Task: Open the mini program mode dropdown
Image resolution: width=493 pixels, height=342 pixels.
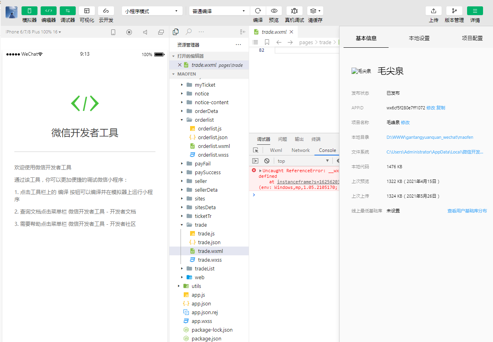Action: coord(152,11)
